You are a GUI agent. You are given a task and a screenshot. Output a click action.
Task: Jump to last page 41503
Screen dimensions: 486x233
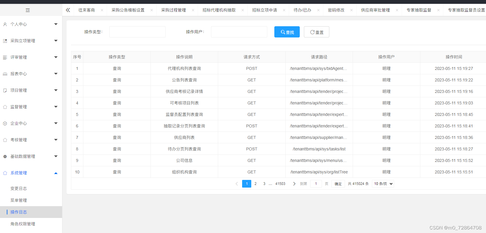point(280,184)
